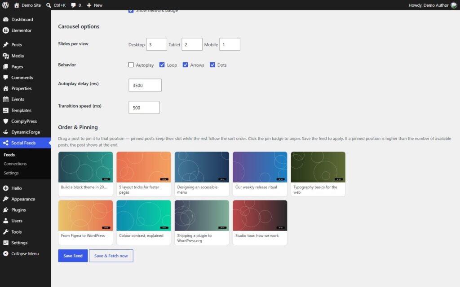The image size is (460, 287).
Task: Click the Posts pushpin icon
Action: tap(5, 44)
